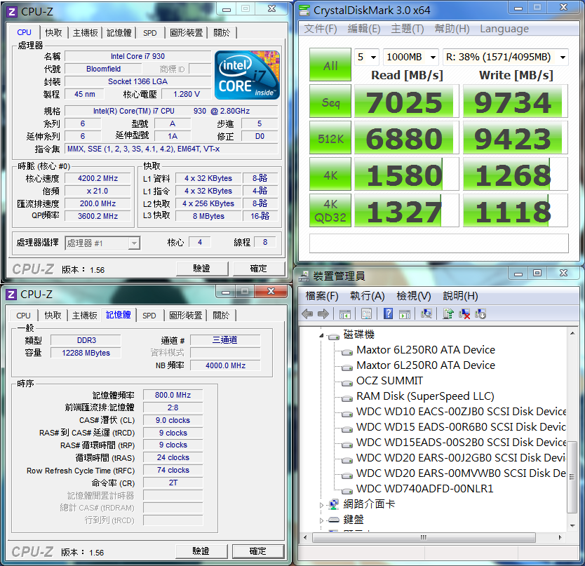Click the All benchmark button
585x566 pixels.
pyautogui.click(x=330, y=65)
